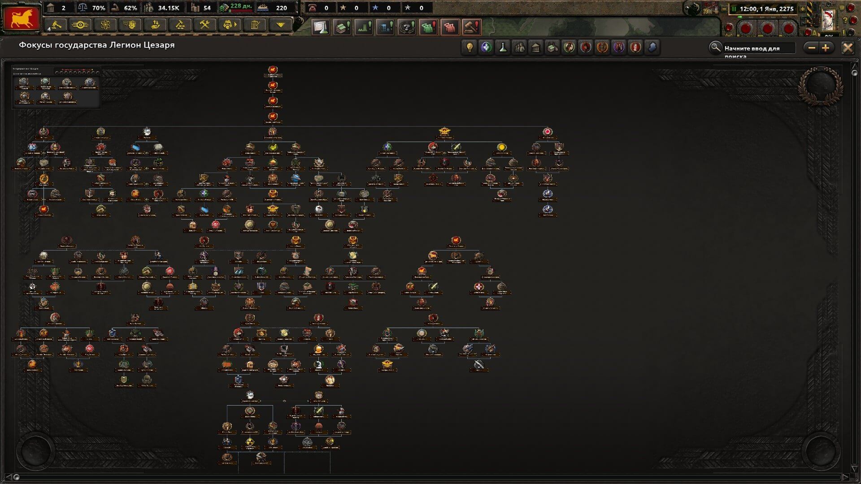Zoom in focus tree with plus button
The width and height of the screenshot is (861, 484).
tap(826, 48)
